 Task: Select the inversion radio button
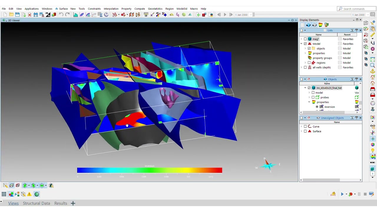[317, 107]
